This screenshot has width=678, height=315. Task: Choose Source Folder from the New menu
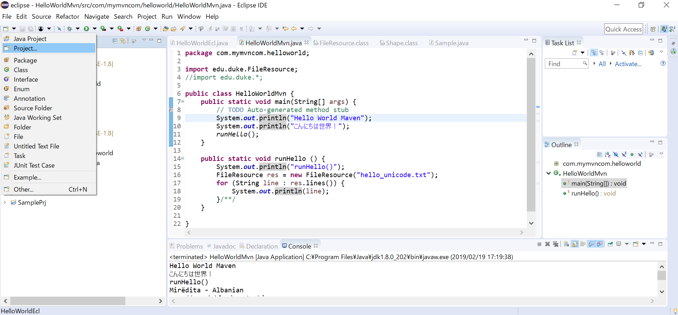tap(49, 108)
